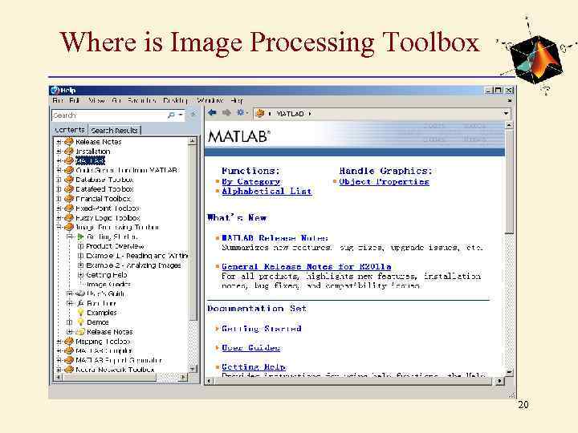This screenshot has width=578, height=433.
Task: Click the Database Toolbox book icon
Action: pyautogui.click(x=69, y=180)
